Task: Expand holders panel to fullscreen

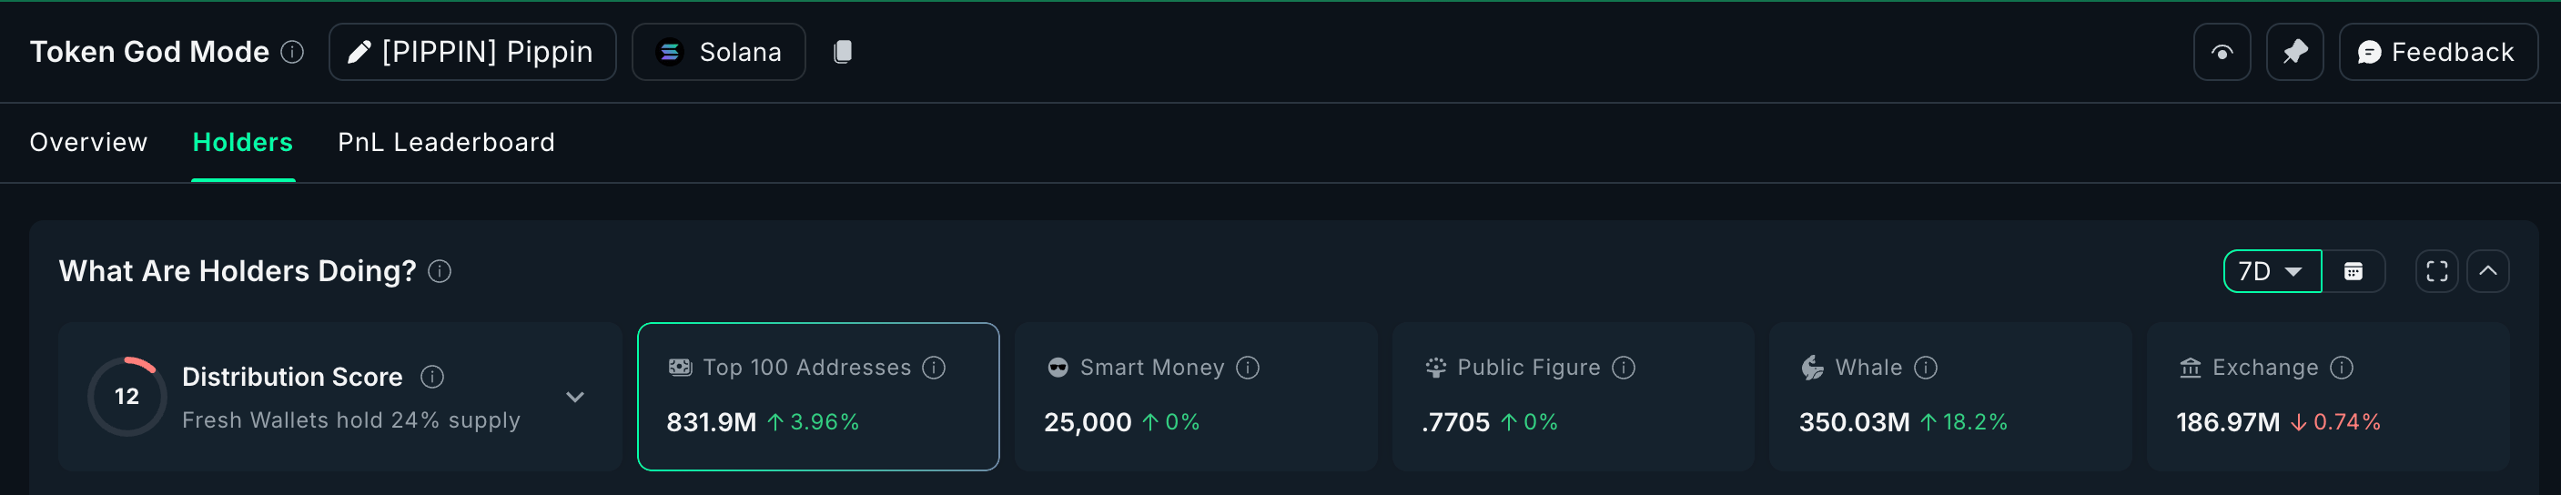Action: [2435, 271]
